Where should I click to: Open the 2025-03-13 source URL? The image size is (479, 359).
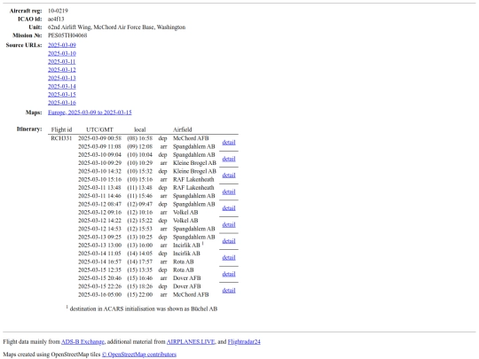click(62, 78)
